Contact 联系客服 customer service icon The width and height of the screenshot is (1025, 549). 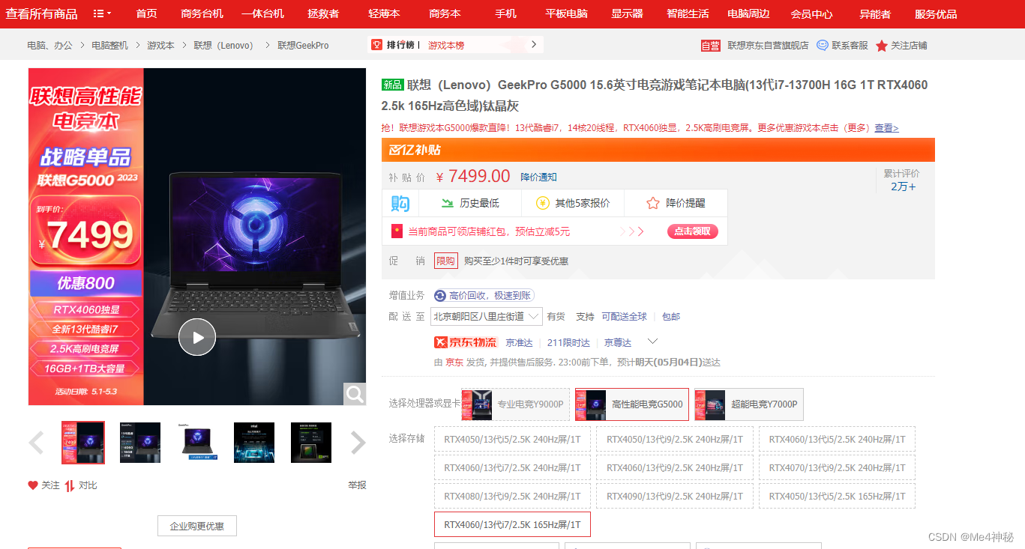tap(823, 45)
